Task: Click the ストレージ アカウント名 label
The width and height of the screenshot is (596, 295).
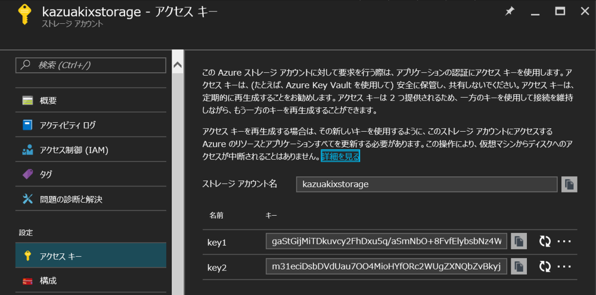Action: (x=240, y=184)
